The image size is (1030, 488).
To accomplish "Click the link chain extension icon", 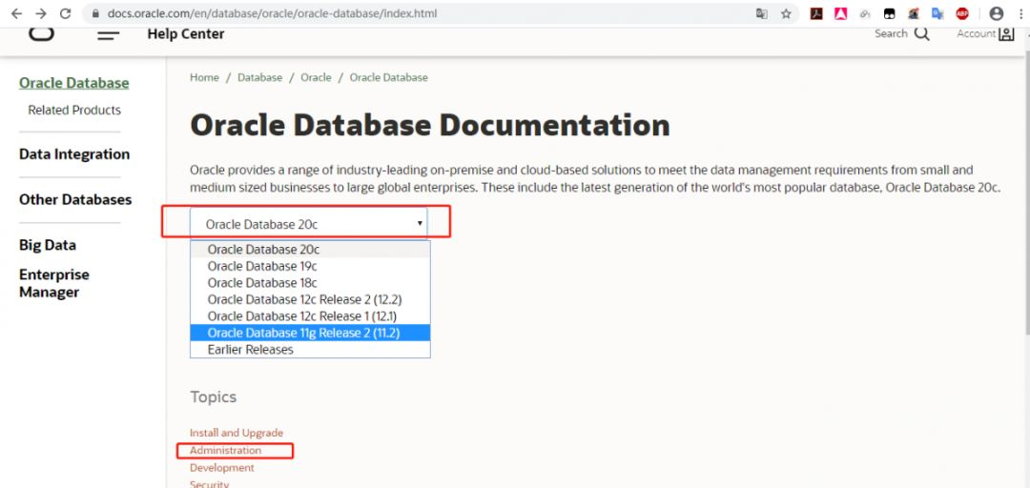I will point(865,13).
